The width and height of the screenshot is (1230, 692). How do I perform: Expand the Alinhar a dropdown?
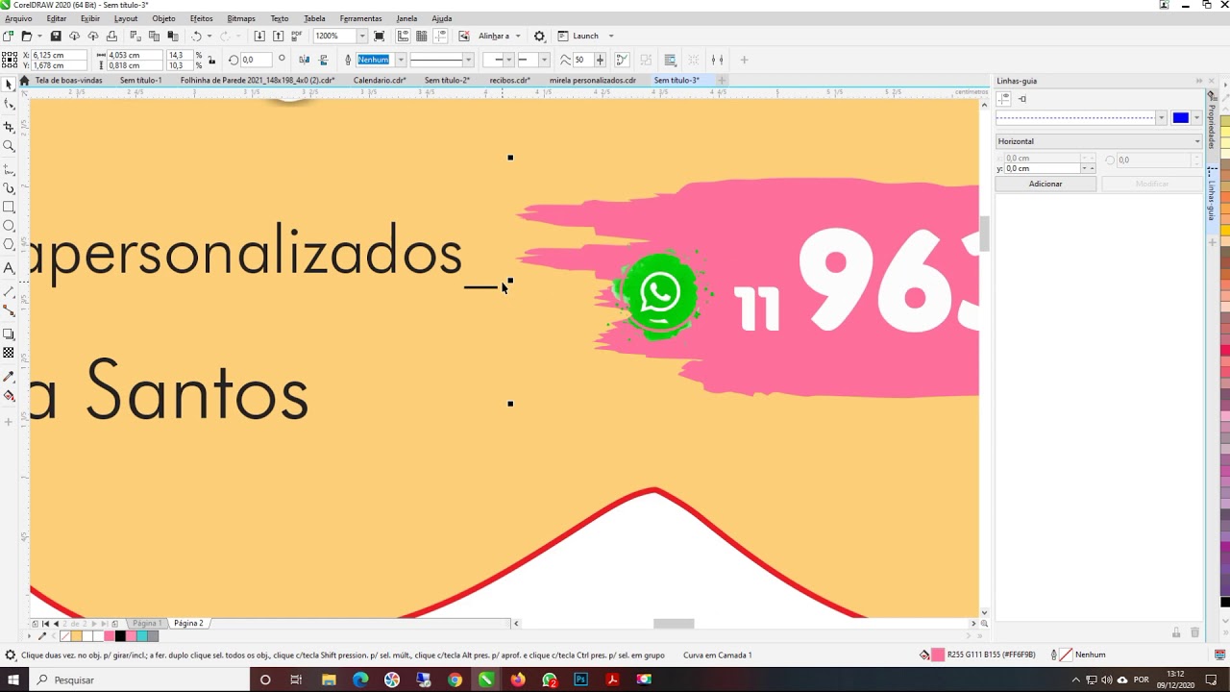(x=518, y=36)
